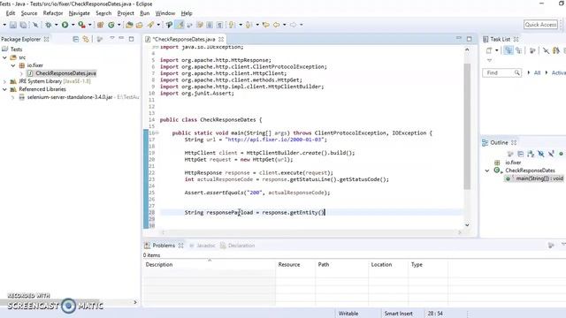Click the Next Annotation toolbar icon
Image resolution: width=566 pixels, height=318 pixels.
(x=232, y=25)
